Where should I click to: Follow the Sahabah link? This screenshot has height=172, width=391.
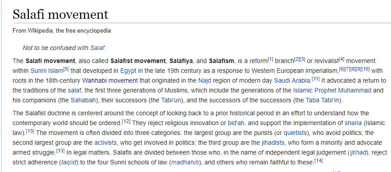(x=83, y=100)
